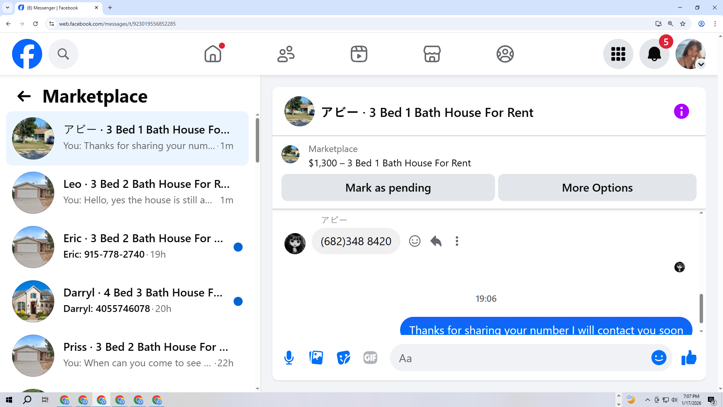Expand the account menu on profile picture
The width and height of the screenshot is (723, 407).
[701, 65]
